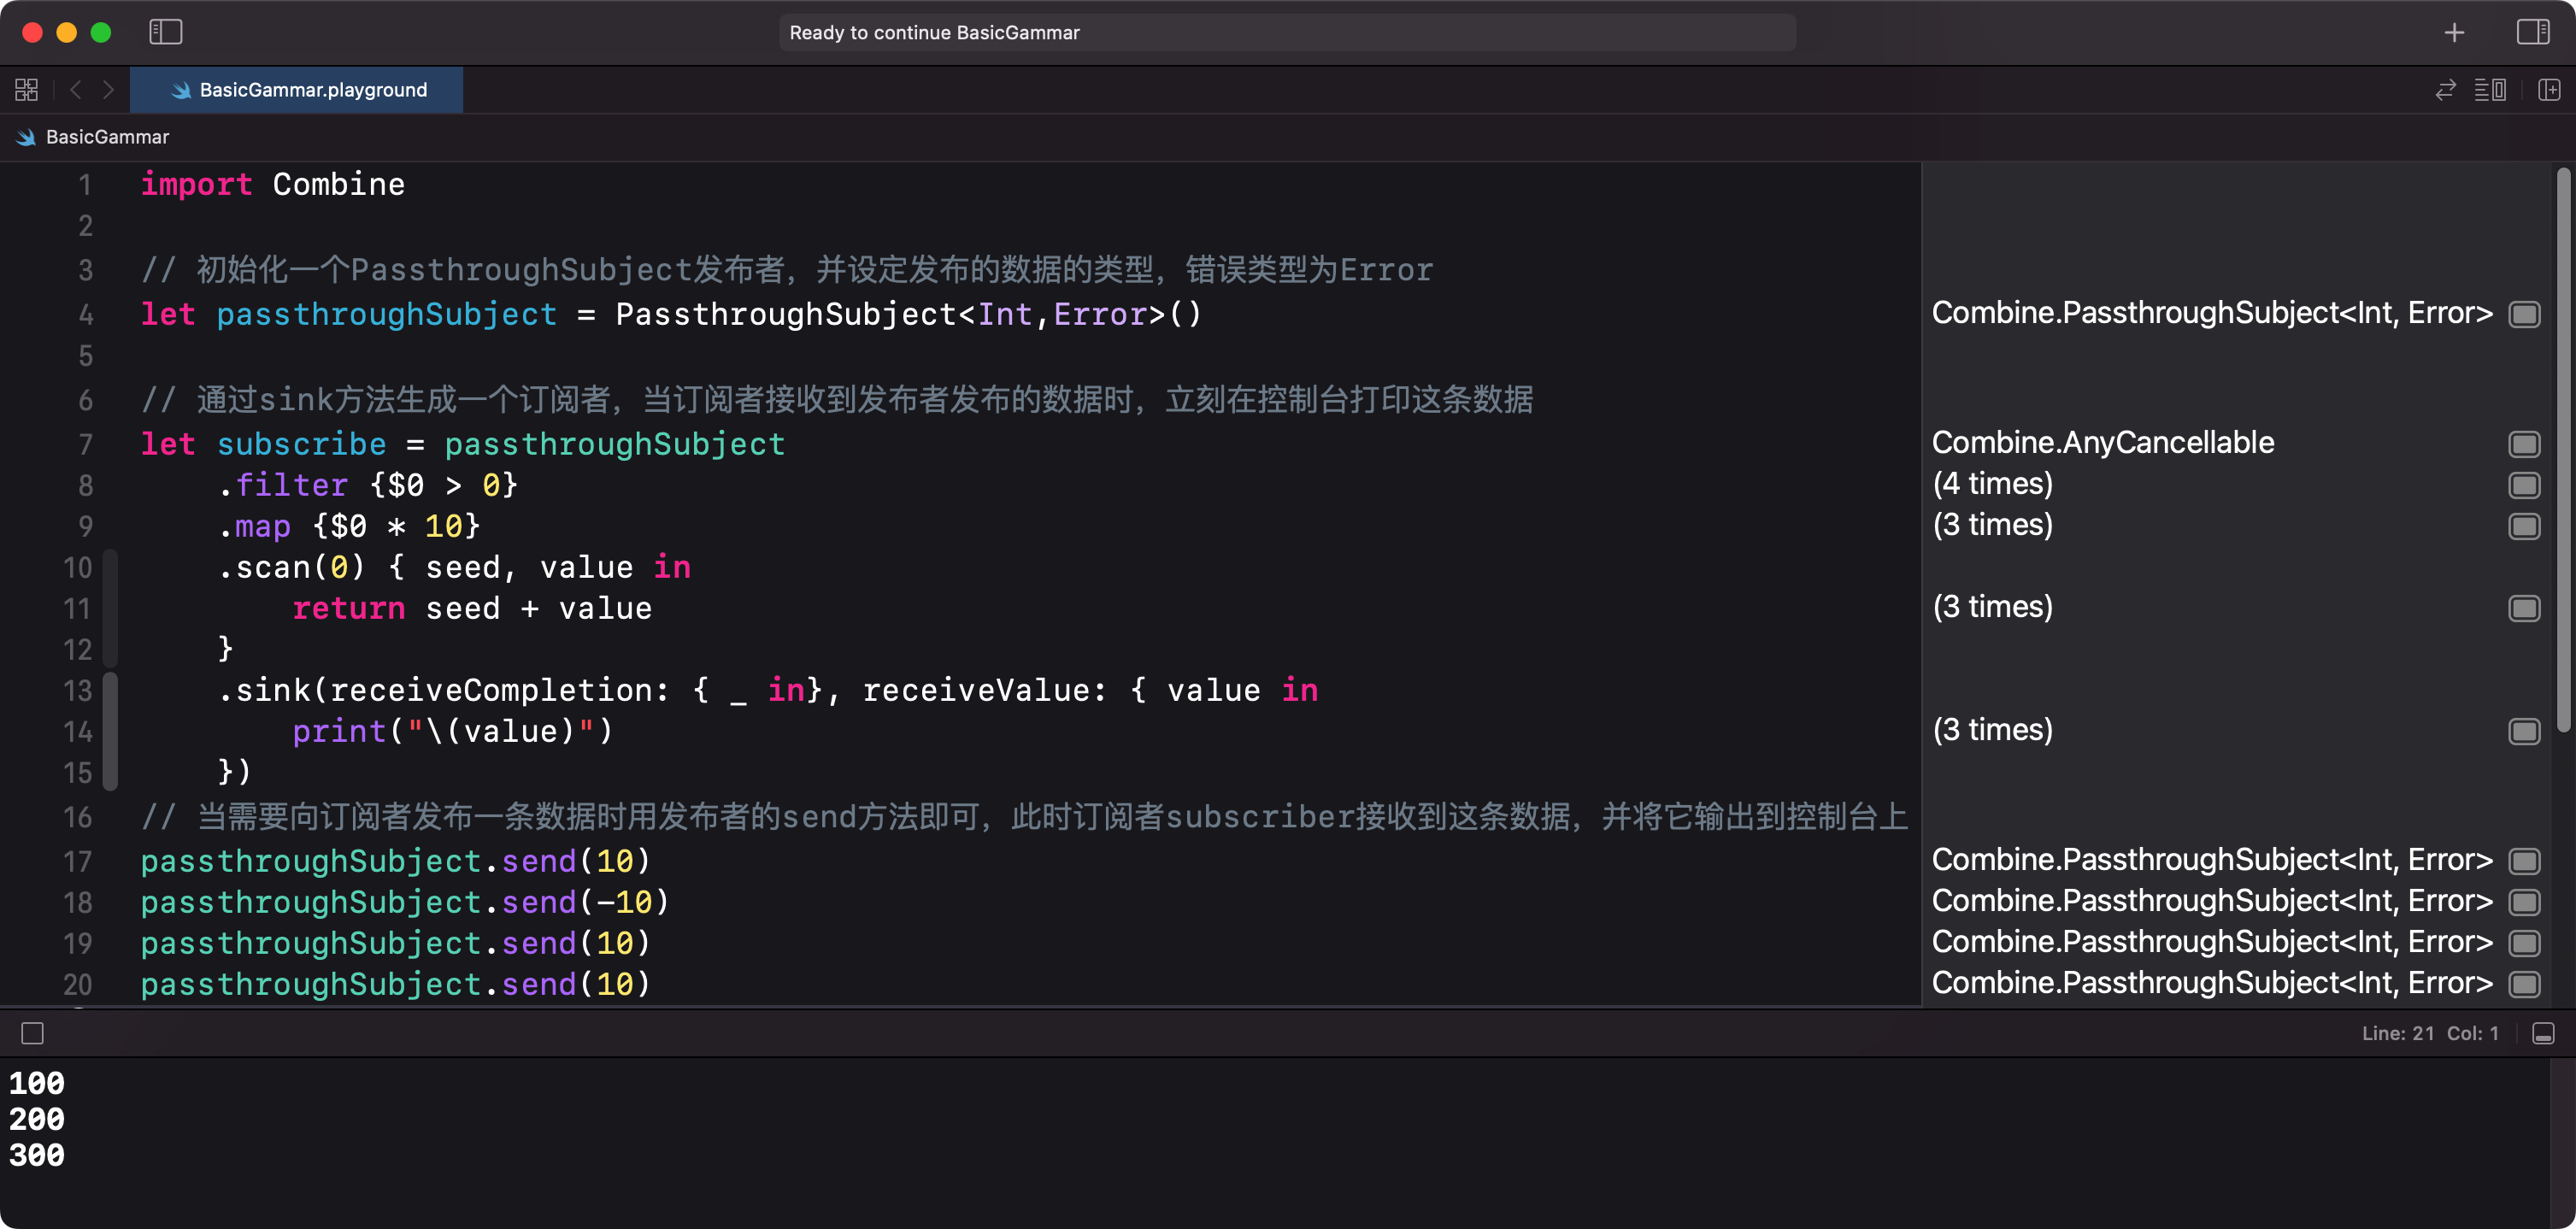The width and height of the screenshot is (2576, 1229).
Task: Show quick look for map line (3 times) result
Action: (x=2524, y=526)
